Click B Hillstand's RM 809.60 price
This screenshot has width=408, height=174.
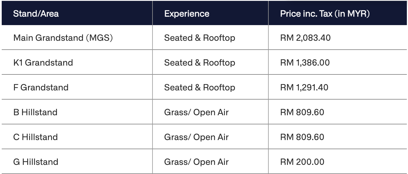[302, 112]
